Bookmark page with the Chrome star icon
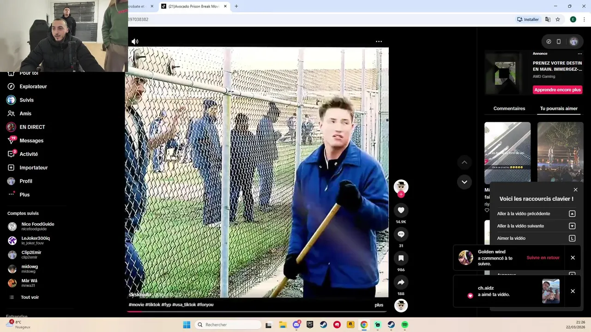This screenshot has width=591, height=332. point(558,19)
